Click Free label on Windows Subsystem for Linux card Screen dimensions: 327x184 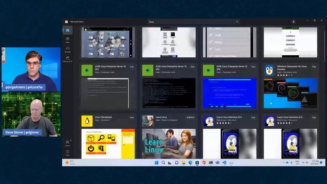pos(314,67)
